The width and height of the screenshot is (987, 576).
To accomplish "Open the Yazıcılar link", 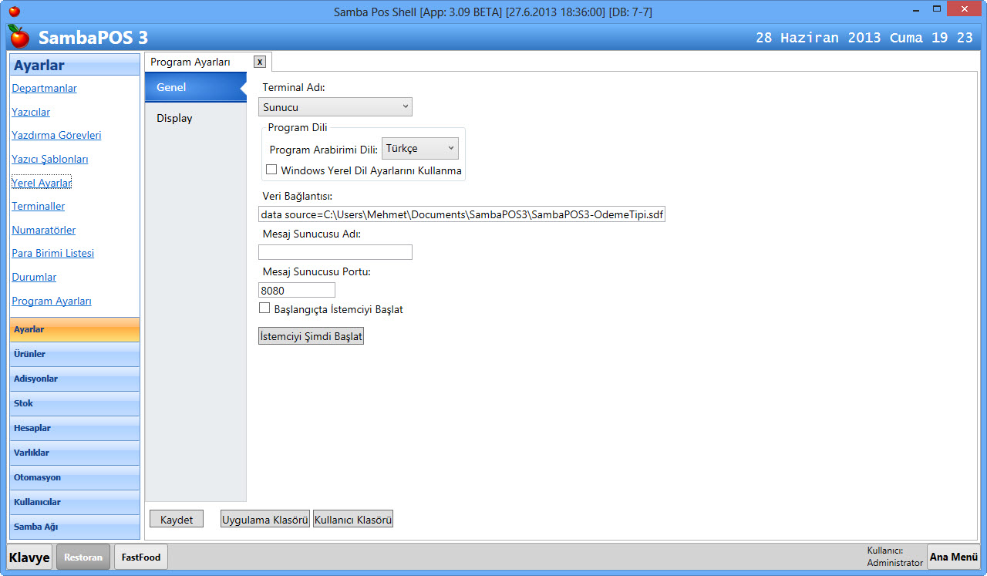I will point(31,112).
